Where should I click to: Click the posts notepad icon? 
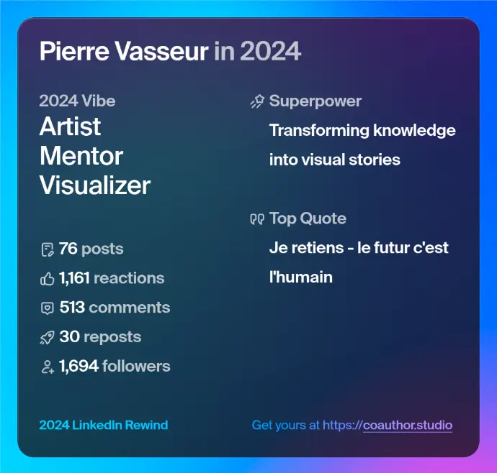pyautogui.click(x=48, y=250)
